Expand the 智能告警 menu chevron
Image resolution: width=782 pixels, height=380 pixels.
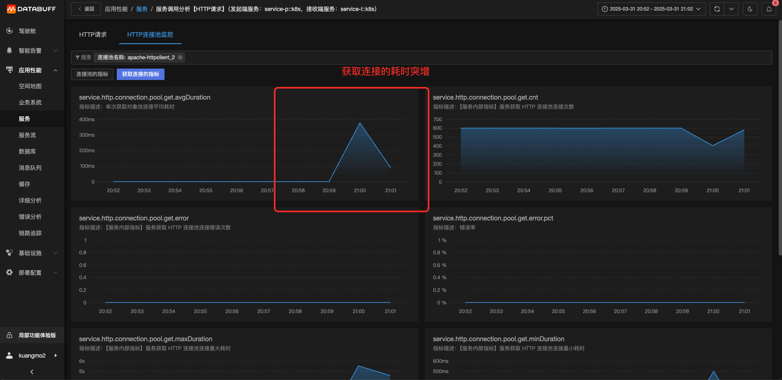[x=56, y=51]
